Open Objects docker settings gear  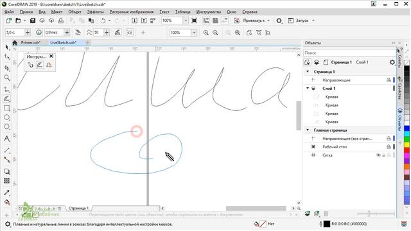coord(392,62)
